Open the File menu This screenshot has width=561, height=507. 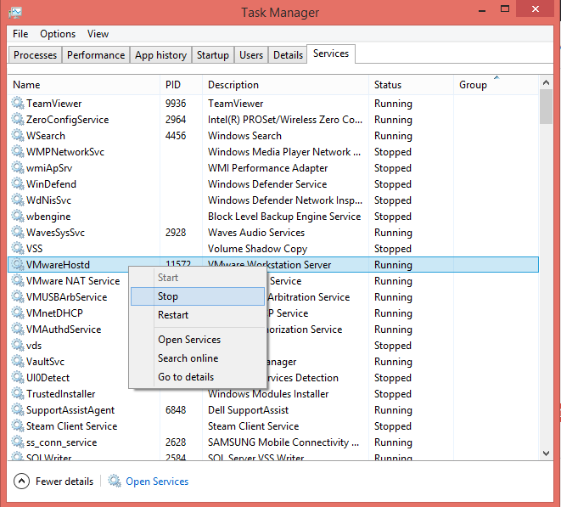20,34
